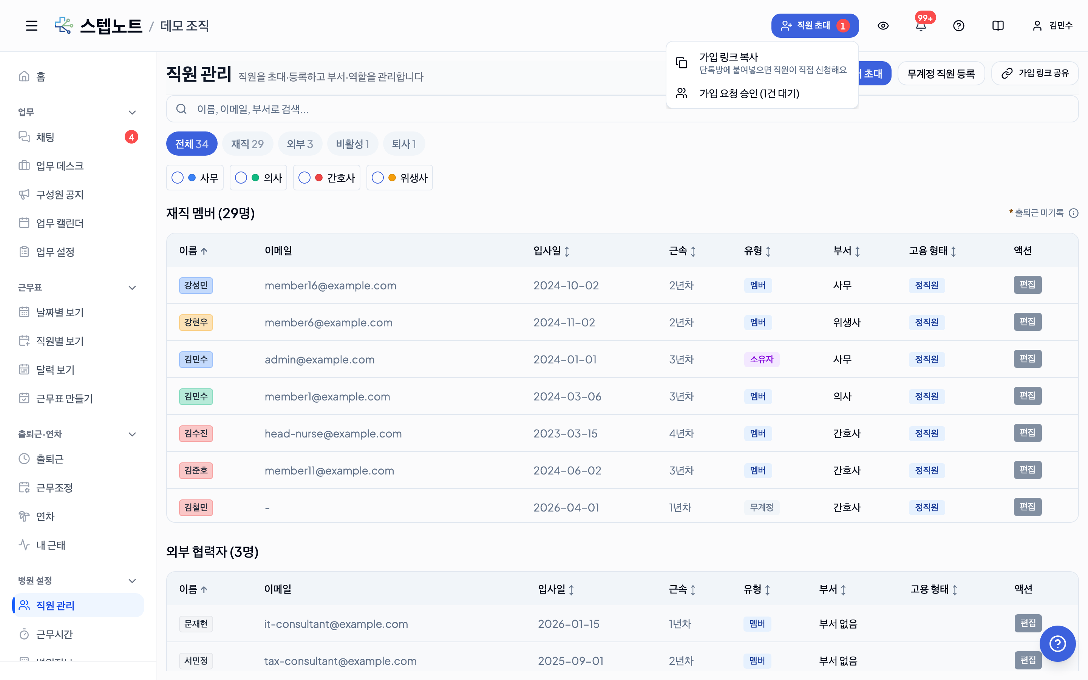Image resolution: width=1088 pixels, height=680 pixels.
Task: Open 출퇴근 in the sidebar
Action: tap(78, 459)
